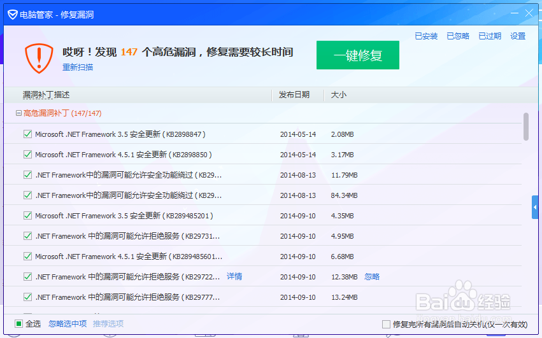Open the blue side panel arrow tab

(535, 208)
